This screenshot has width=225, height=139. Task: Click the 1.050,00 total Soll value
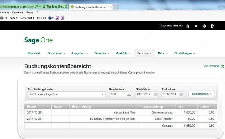(189, 126)
